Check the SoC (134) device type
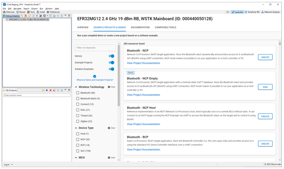 tap(78, 151)
